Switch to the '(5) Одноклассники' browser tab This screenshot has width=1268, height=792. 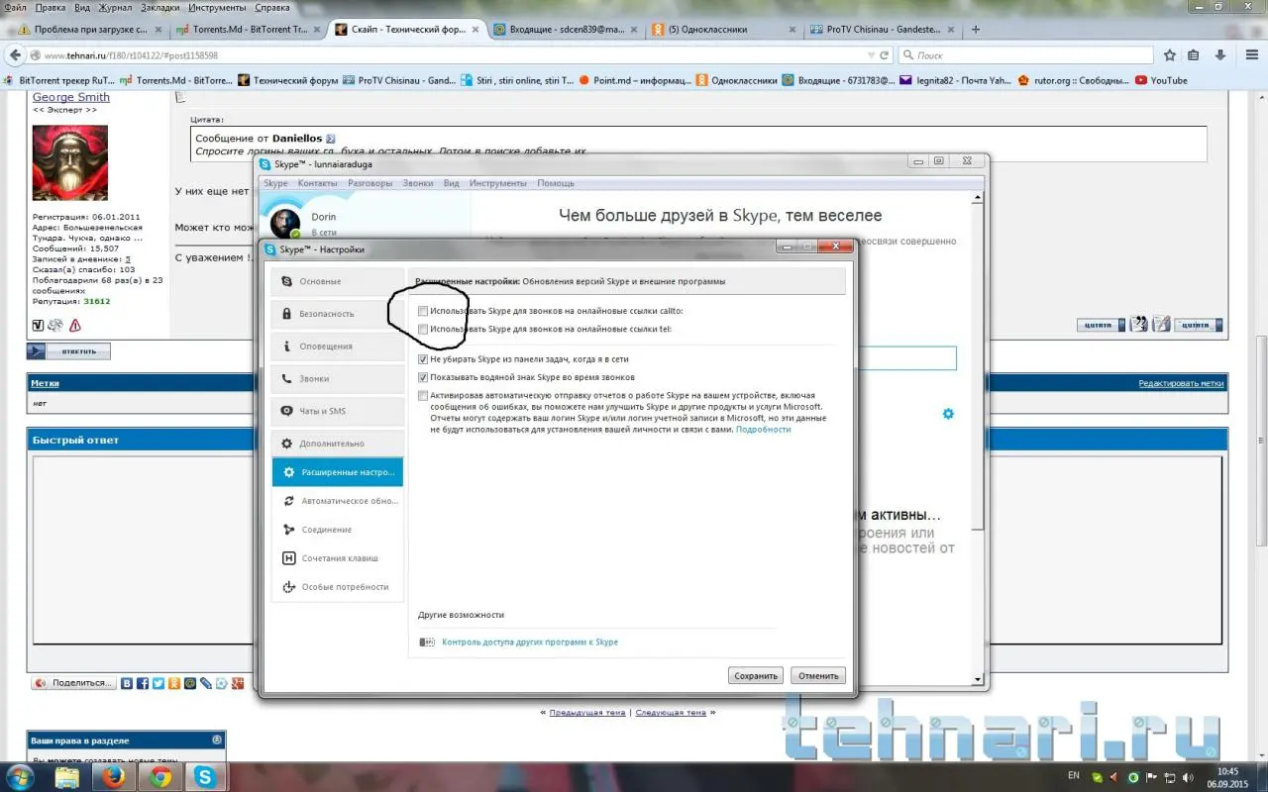724,29
